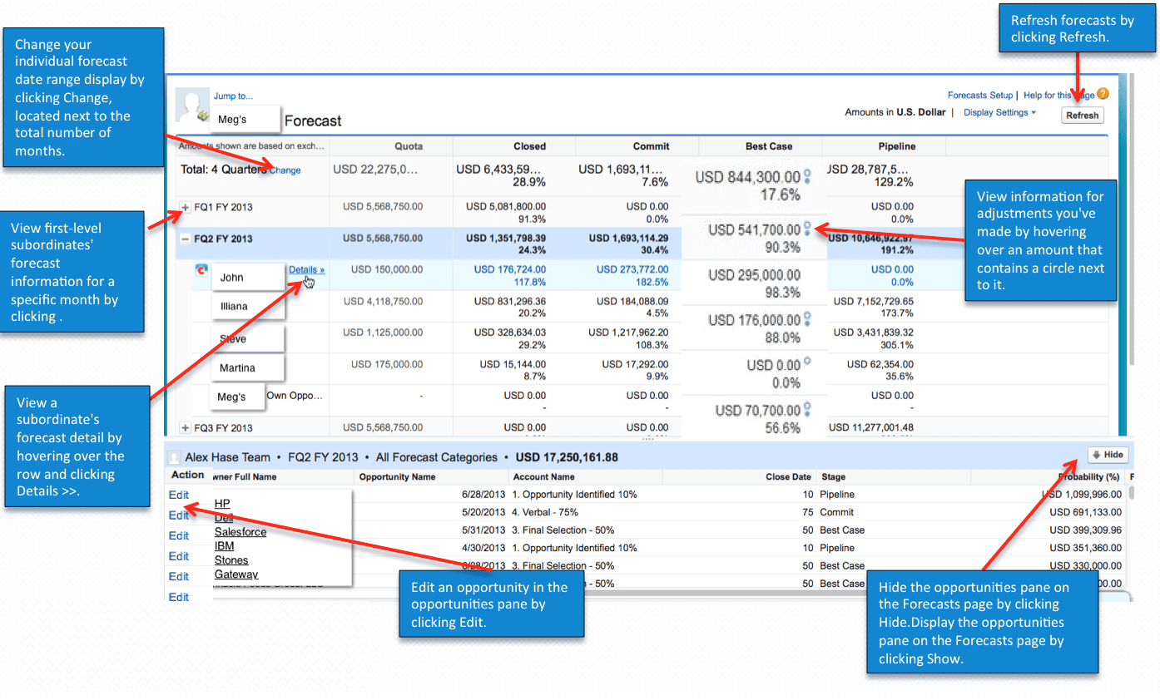This screenshot has width=1160, height=700.
Task: Click the Refresh button
Action: pos(1082,116)
